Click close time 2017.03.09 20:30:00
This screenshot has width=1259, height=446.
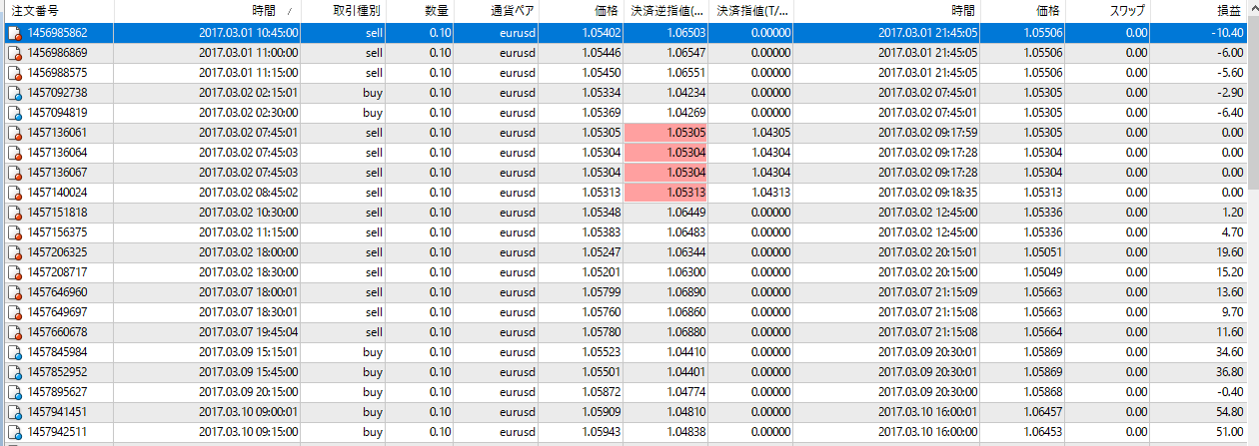pos(928,392)
